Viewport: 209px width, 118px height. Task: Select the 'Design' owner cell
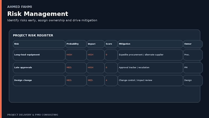pos(193,80)
